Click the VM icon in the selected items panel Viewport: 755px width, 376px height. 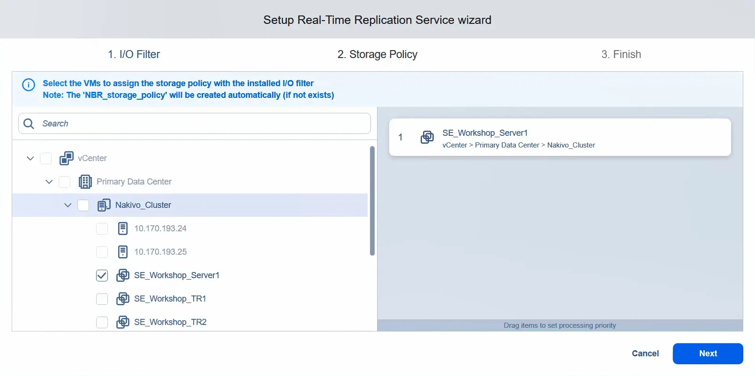pos(427,137)
